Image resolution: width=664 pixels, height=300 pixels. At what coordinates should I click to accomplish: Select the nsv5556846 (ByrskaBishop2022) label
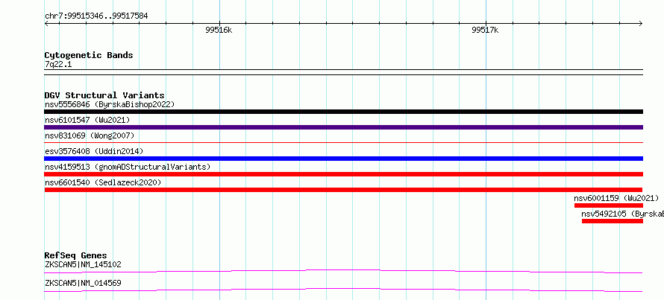point(110,104)
